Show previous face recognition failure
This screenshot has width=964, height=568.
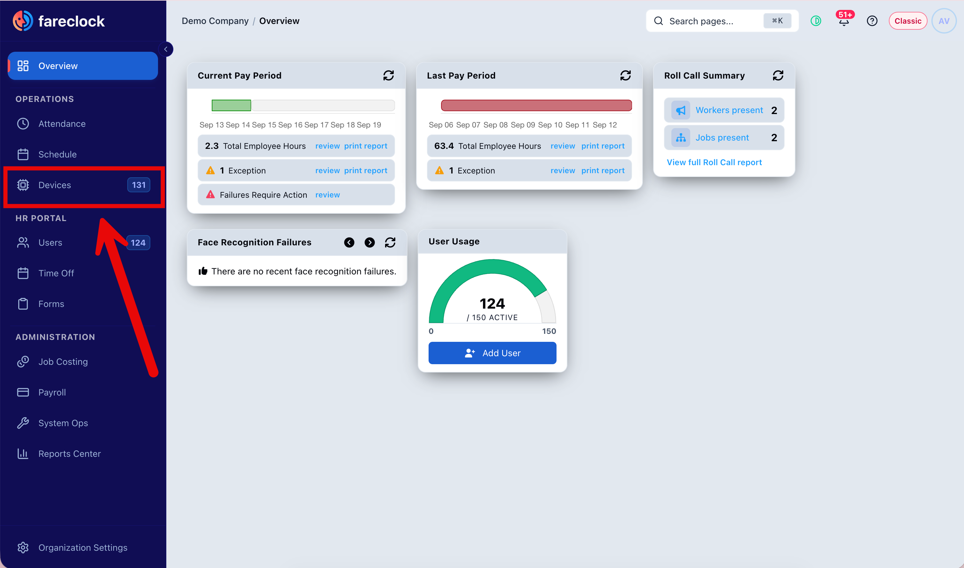click(349, 242)
